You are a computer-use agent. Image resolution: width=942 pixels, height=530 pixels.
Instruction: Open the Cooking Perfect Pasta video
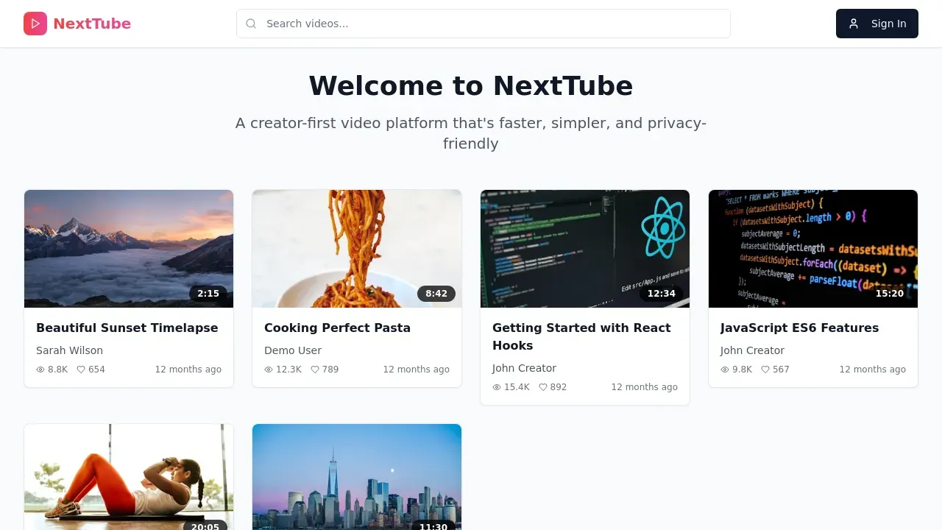pos(337,328)
